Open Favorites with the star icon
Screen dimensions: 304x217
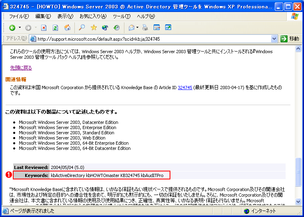pyautogui.click(x=94, y=28)
